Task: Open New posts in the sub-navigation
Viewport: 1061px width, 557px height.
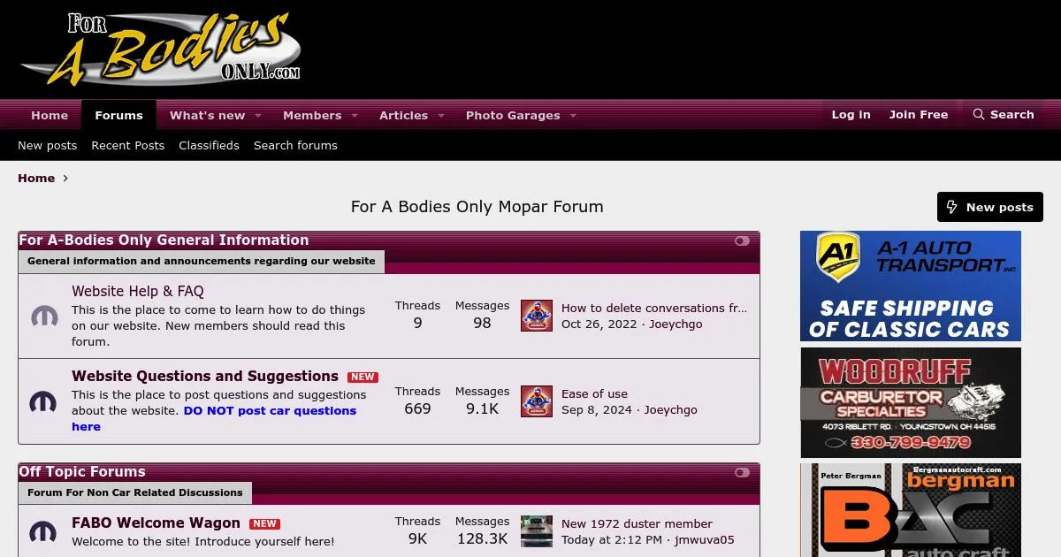Action: click(x=48, y=145)
